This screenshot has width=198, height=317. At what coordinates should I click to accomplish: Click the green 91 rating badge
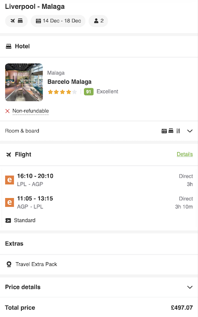[x=89, y=92]
